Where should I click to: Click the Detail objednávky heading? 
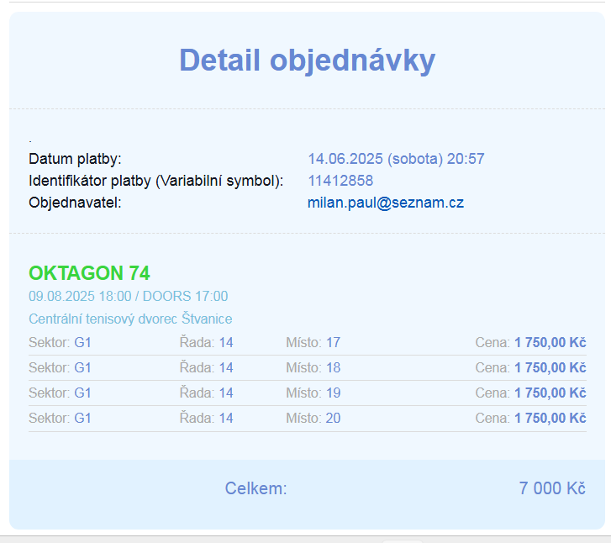click(307, 61)
